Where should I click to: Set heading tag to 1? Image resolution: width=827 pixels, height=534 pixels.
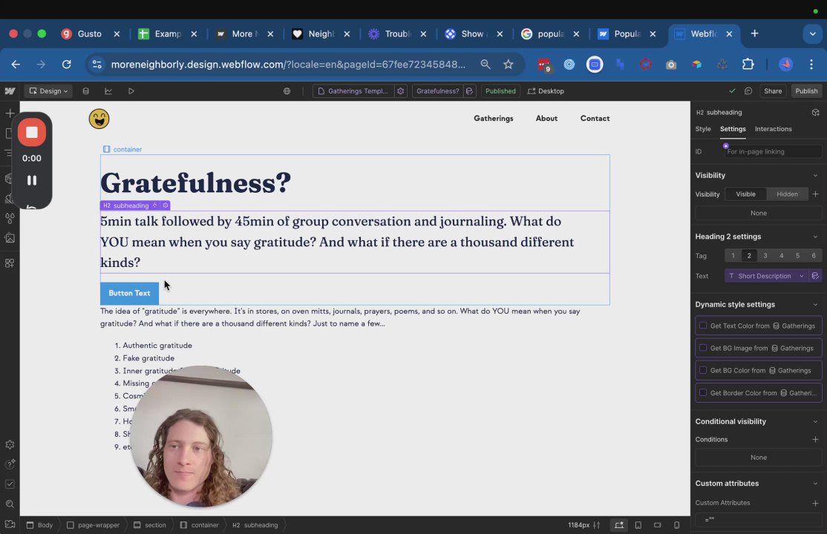pyautogui.click(x=733, y=256)
